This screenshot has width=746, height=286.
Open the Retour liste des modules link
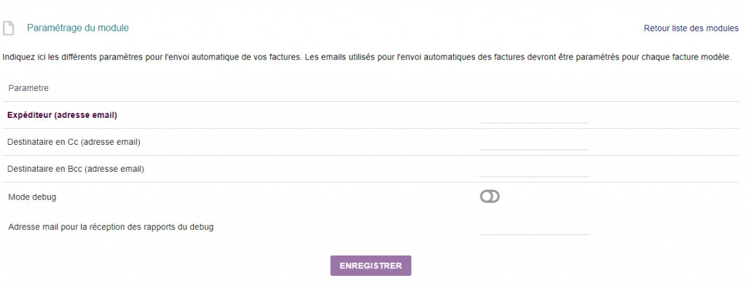tap(691, 28)
